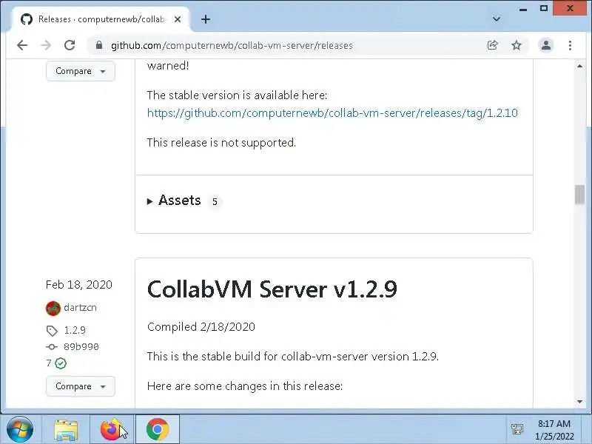Screen dimensions: 592x444
Task: Click the tag icon next to 1.2.9
Action: [x=52, y=331]
